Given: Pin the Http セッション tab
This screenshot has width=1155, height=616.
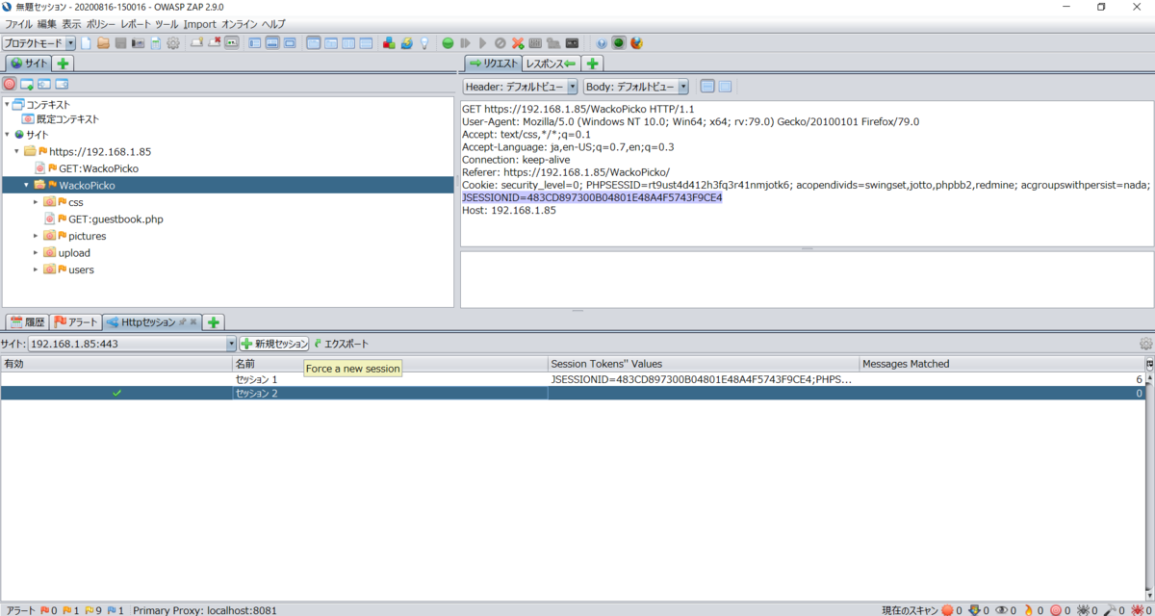Looking at the screenshot, I should (x=182, y=321).
